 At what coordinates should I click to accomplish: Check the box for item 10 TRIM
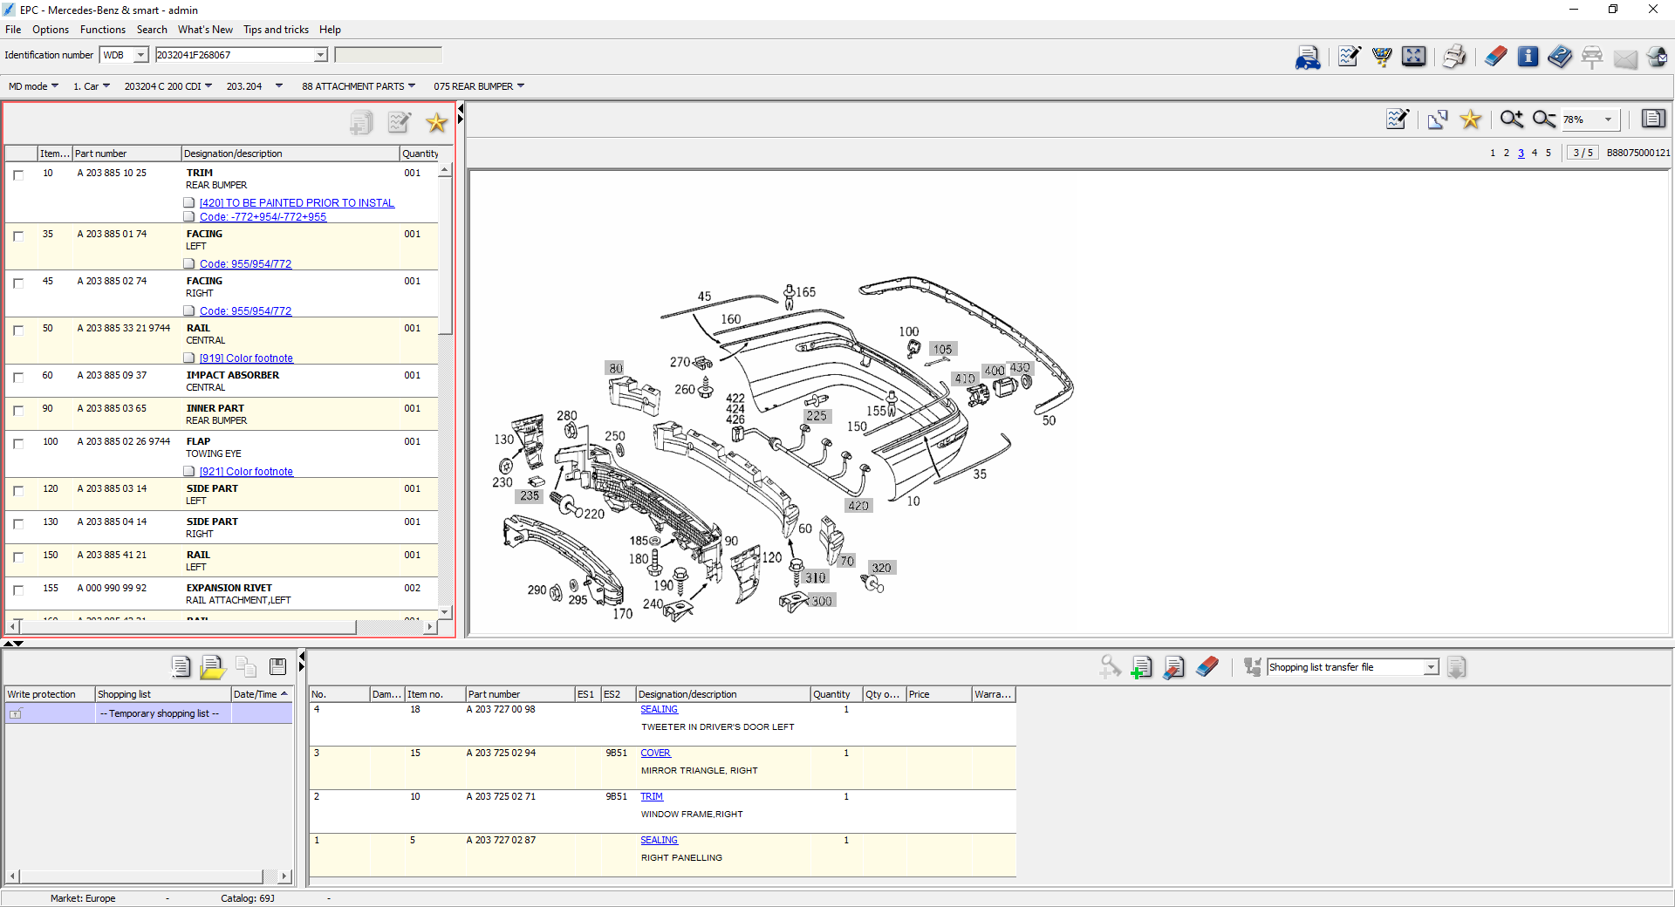(x=18, y=174)
